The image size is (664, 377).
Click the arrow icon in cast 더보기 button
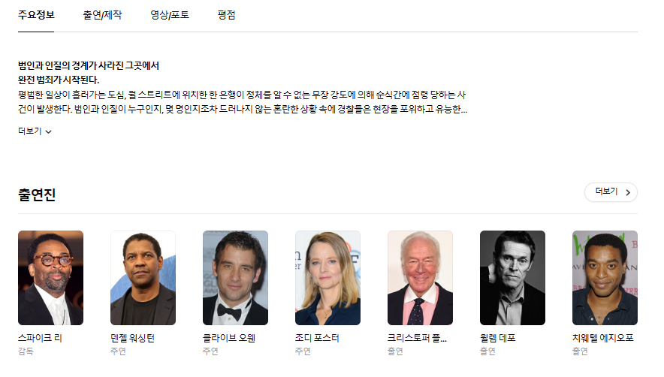628,192
